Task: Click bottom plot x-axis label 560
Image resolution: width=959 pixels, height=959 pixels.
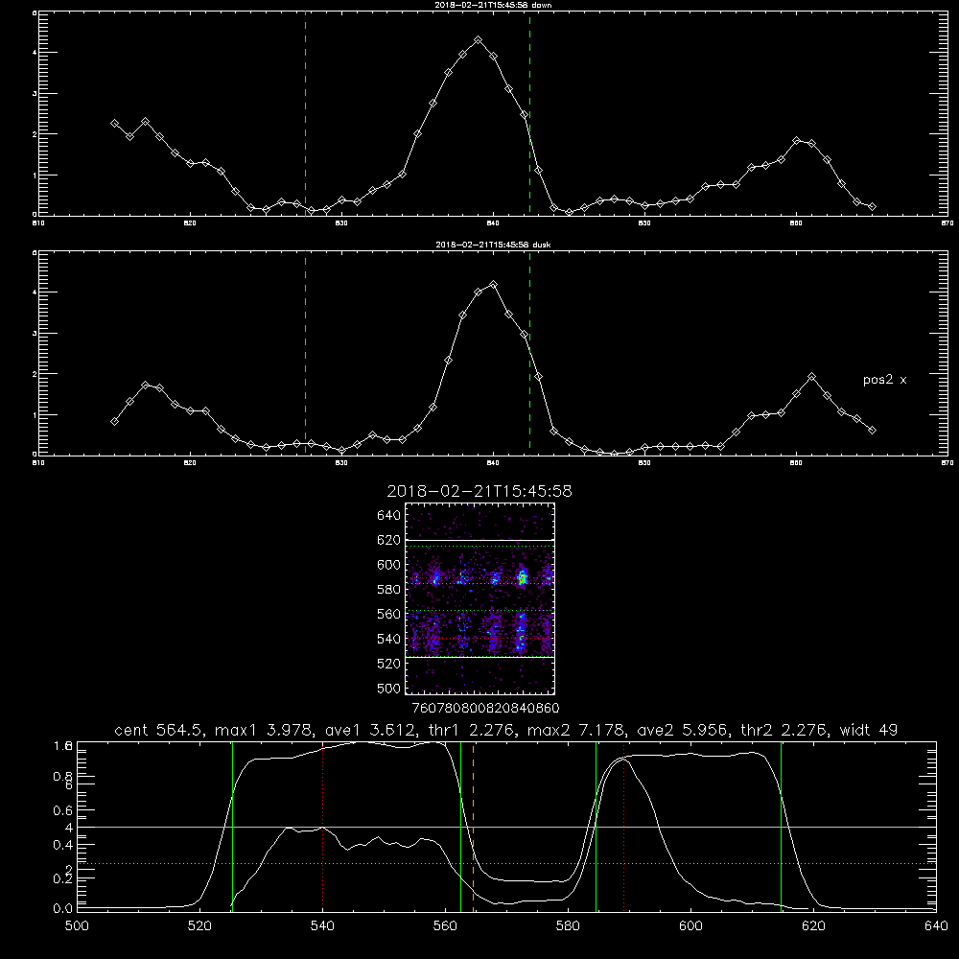Action: (445, 926)
